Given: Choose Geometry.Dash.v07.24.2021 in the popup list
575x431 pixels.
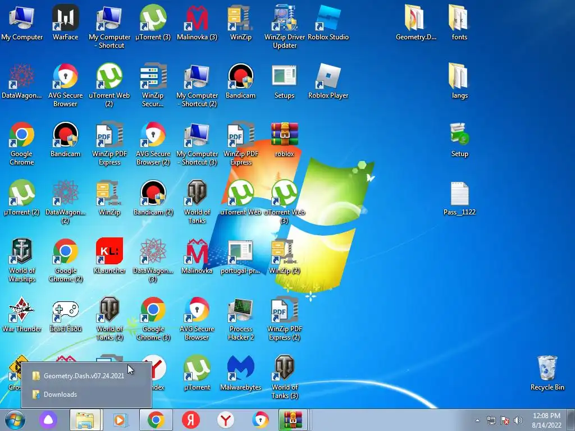Looking at the screenshot, I should pos(86,375).
